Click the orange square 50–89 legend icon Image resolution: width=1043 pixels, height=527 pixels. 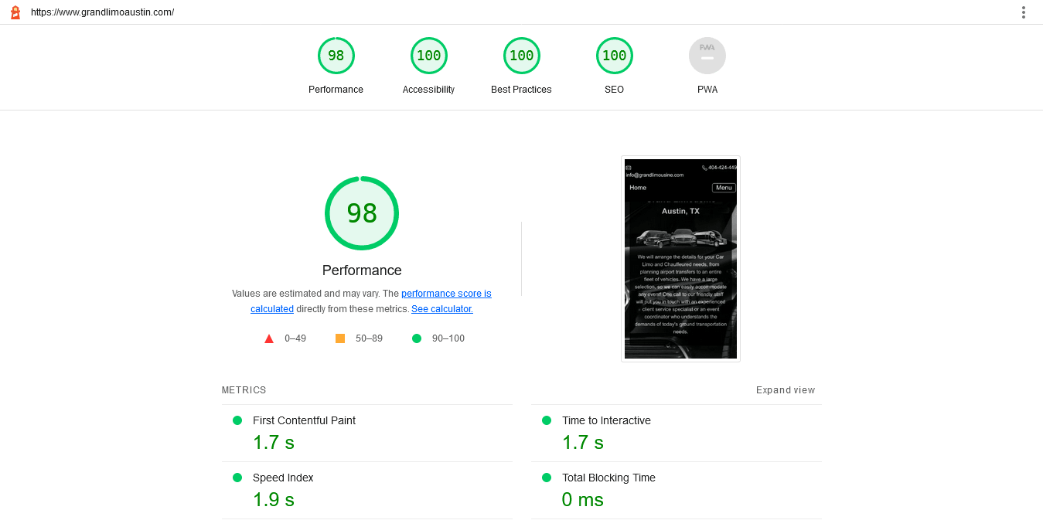[x=340, y=338]
